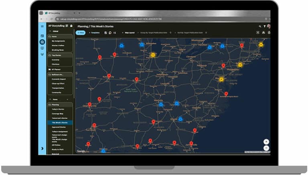Open My Assignments

(58, 41)
